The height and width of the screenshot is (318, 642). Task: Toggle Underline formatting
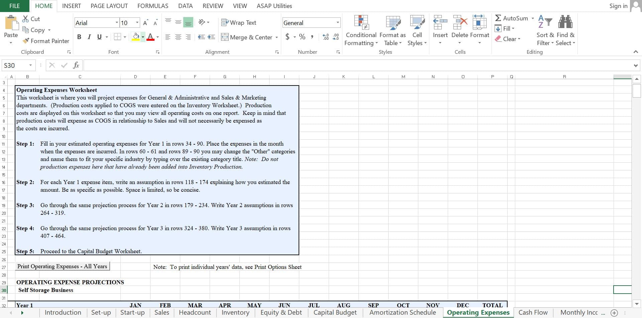pyautogui.click(x=99, y=37)
